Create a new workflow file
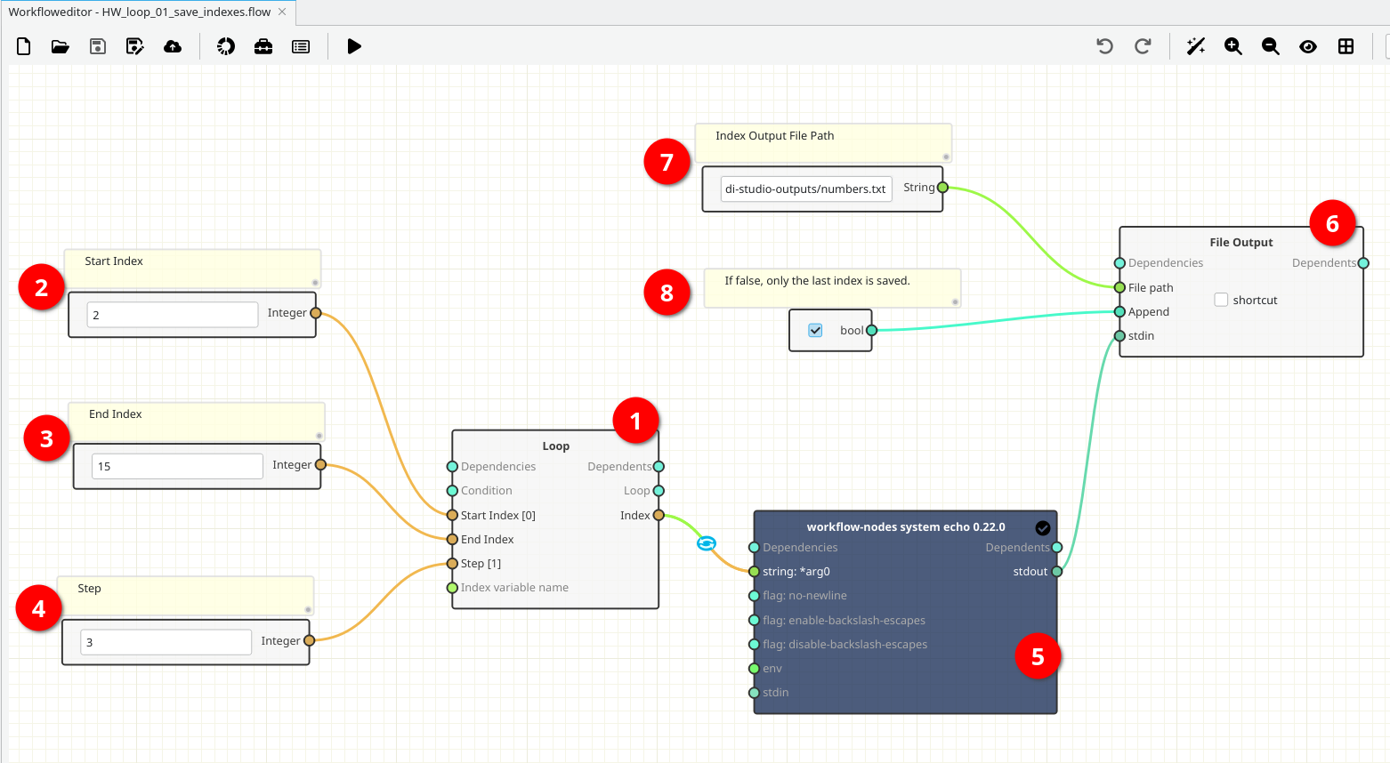 pyautogui.click(x=24, y=46)
